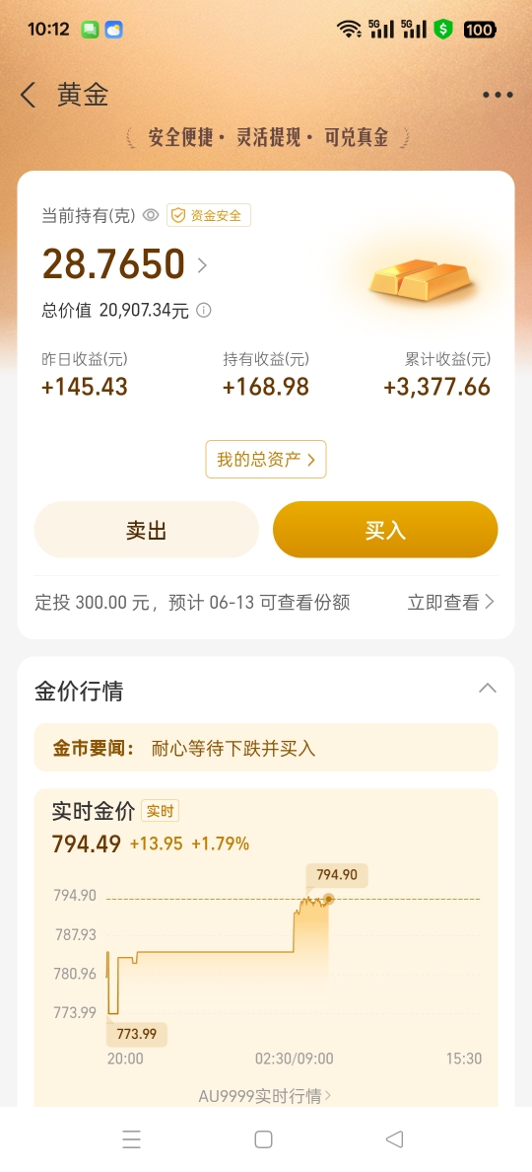This screenshot has height=1172, width=532.
Task: Open AU9999实时行情 link
Action: (x=266, y=1096)
